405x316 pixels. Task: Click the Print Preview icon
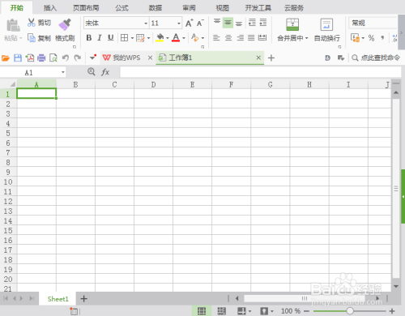coord(53,58)
